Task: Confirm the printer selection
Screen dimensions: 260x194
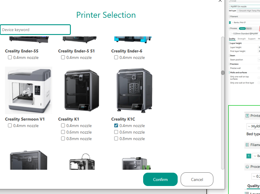Action: coord(160,179)
